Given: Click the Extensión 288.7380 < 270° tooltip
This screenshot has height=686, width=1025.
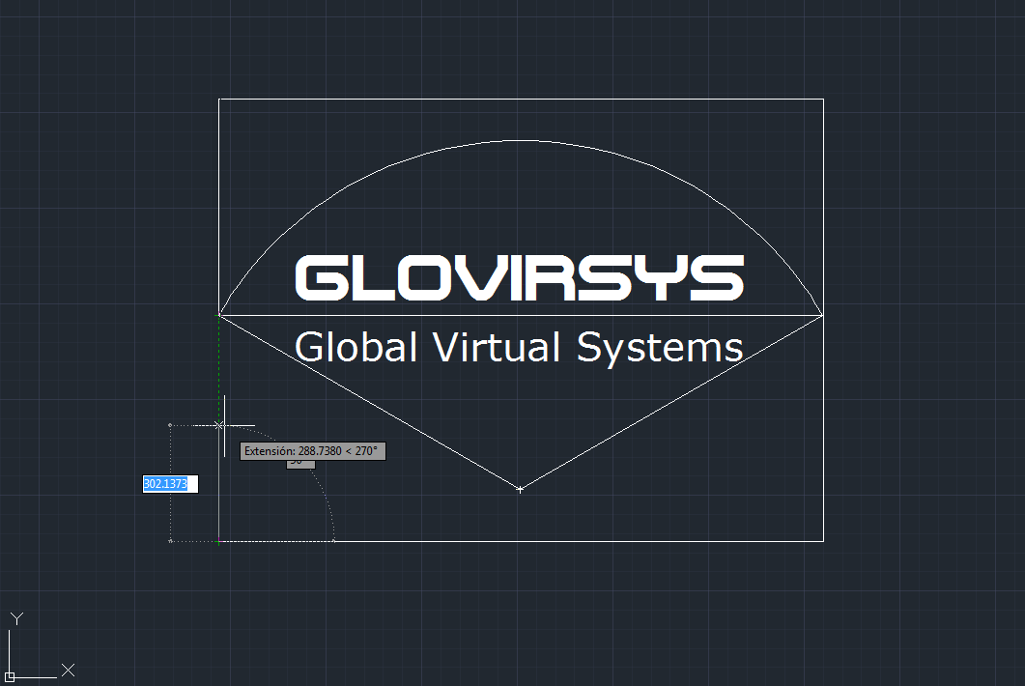Looking at the screenshot, I should pyautogui.click(x=312, y=451).
